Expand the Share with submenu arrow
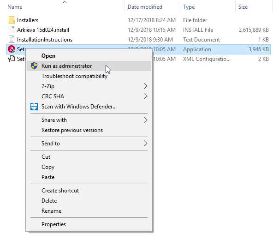279x240 pixels. tap(145, 120)
